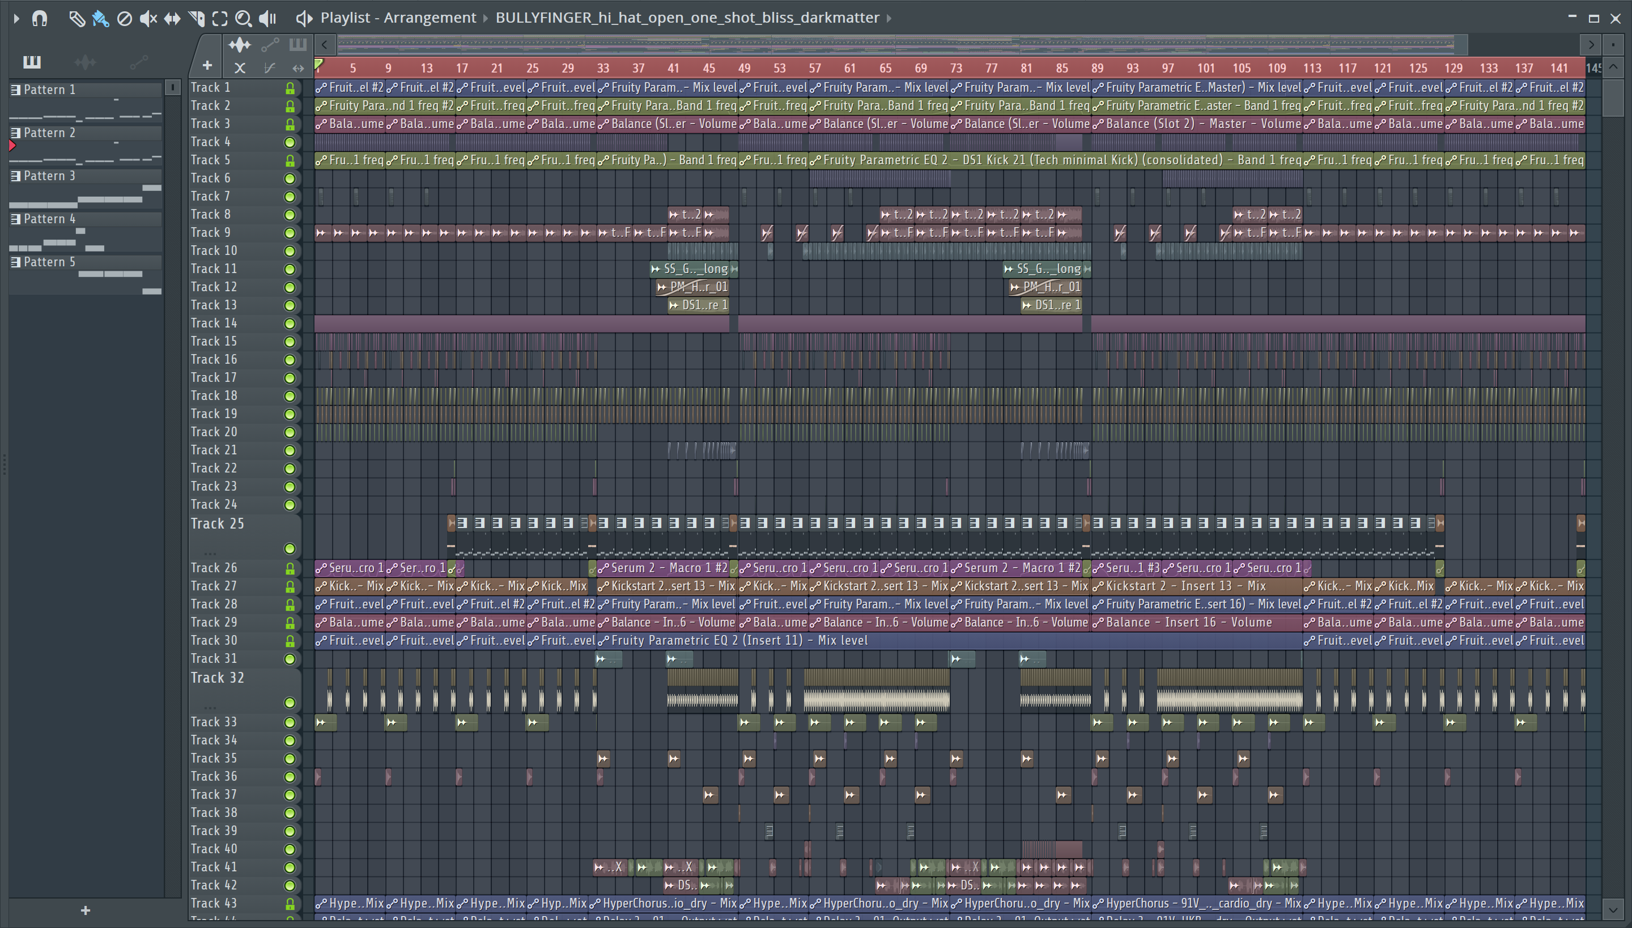This screenshot has width=1632, height=928.
Task: Show audio clips in the picker
Action: (x=85, y=62)
